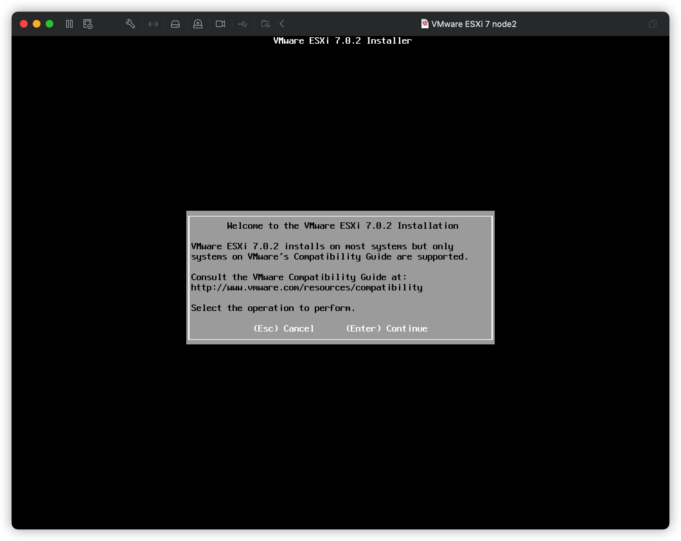
Task: Minimize the window with the yellow button
Action: point(36,24)
